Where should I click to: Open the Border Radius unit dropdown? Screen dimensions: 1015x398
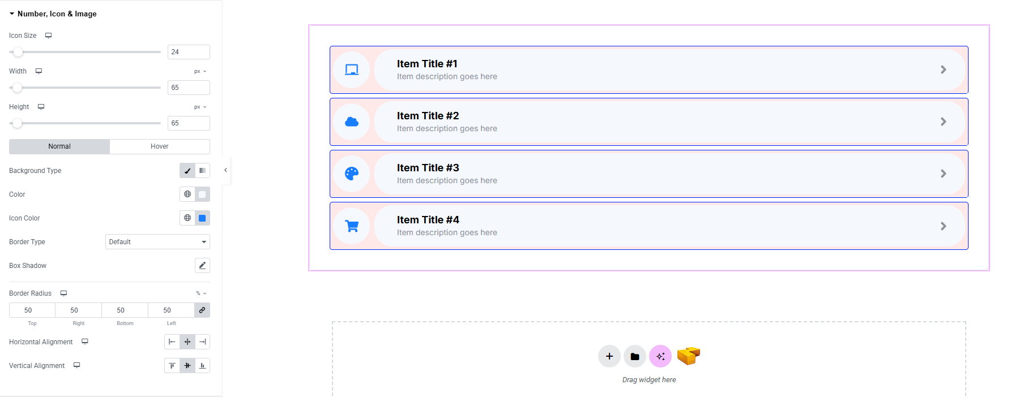pyautogui.click(x=201, y=293)
